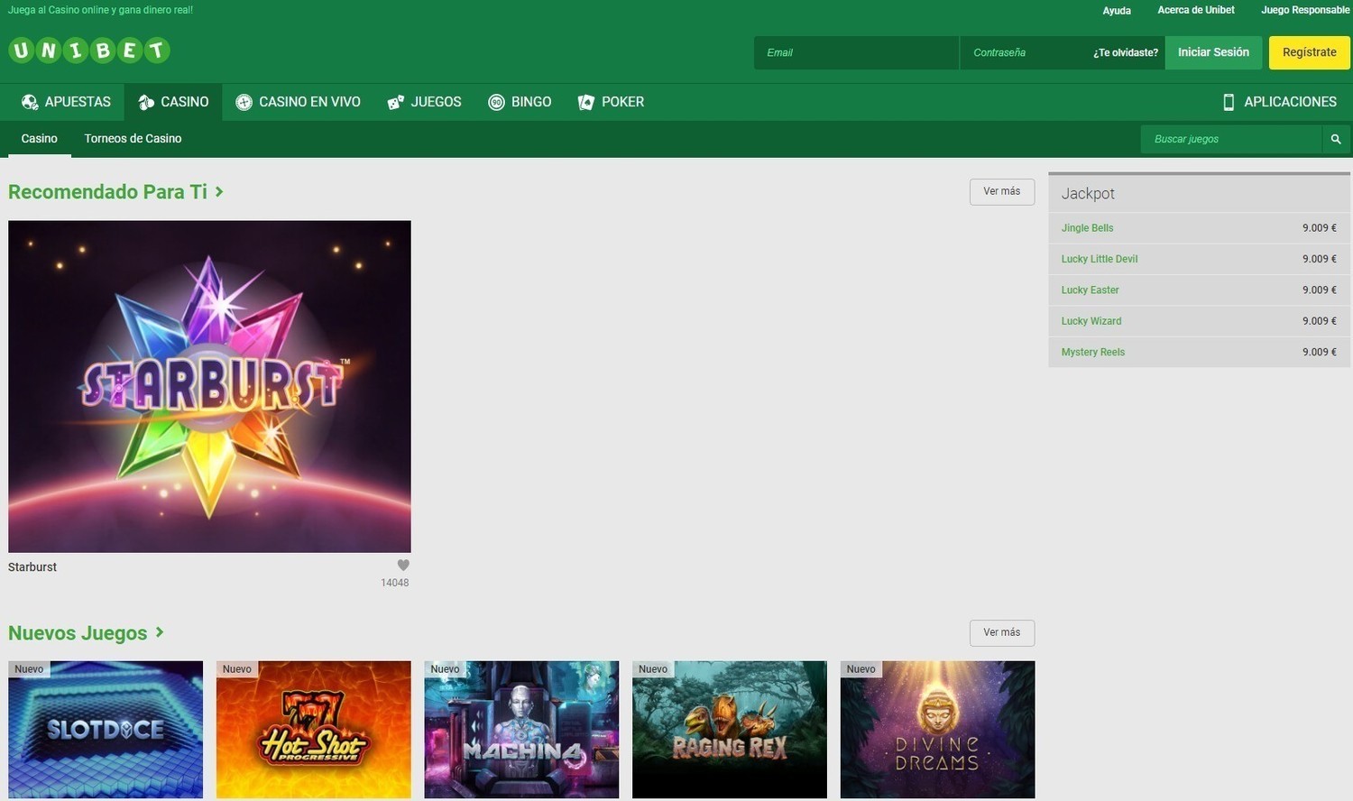Viewport: 1353px width, 801px height.
Task: Click the Regístrate button
Action: tap(1310, 52)
